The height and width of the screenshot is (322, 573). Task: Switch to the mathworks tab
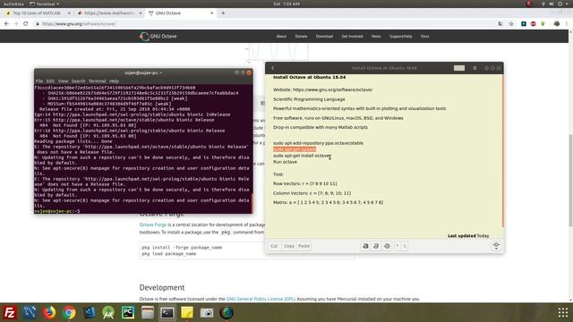pos(109,13)
